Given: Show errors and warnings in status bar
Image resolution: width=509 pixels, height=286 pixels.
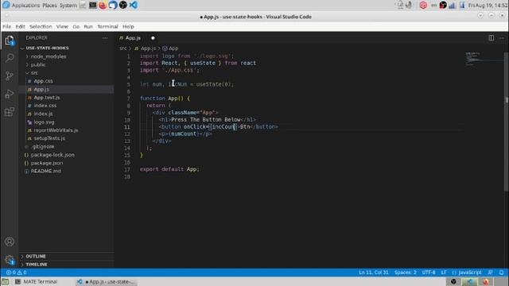Looking at the screenshot, I should [x=16, y=272].
